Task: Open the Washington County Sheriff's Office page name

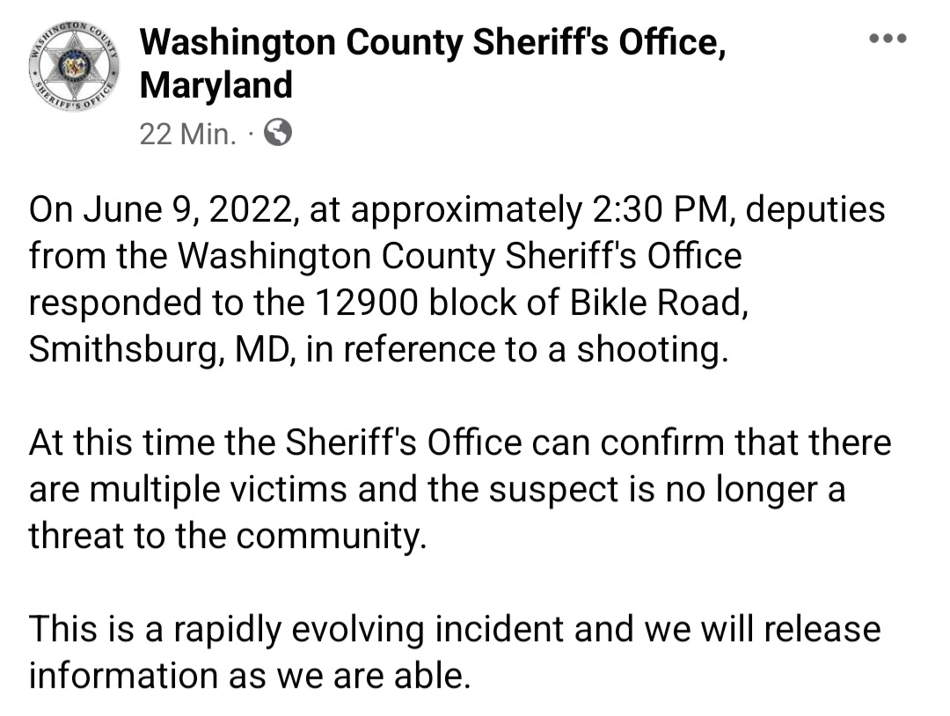Action: (433, 63)
